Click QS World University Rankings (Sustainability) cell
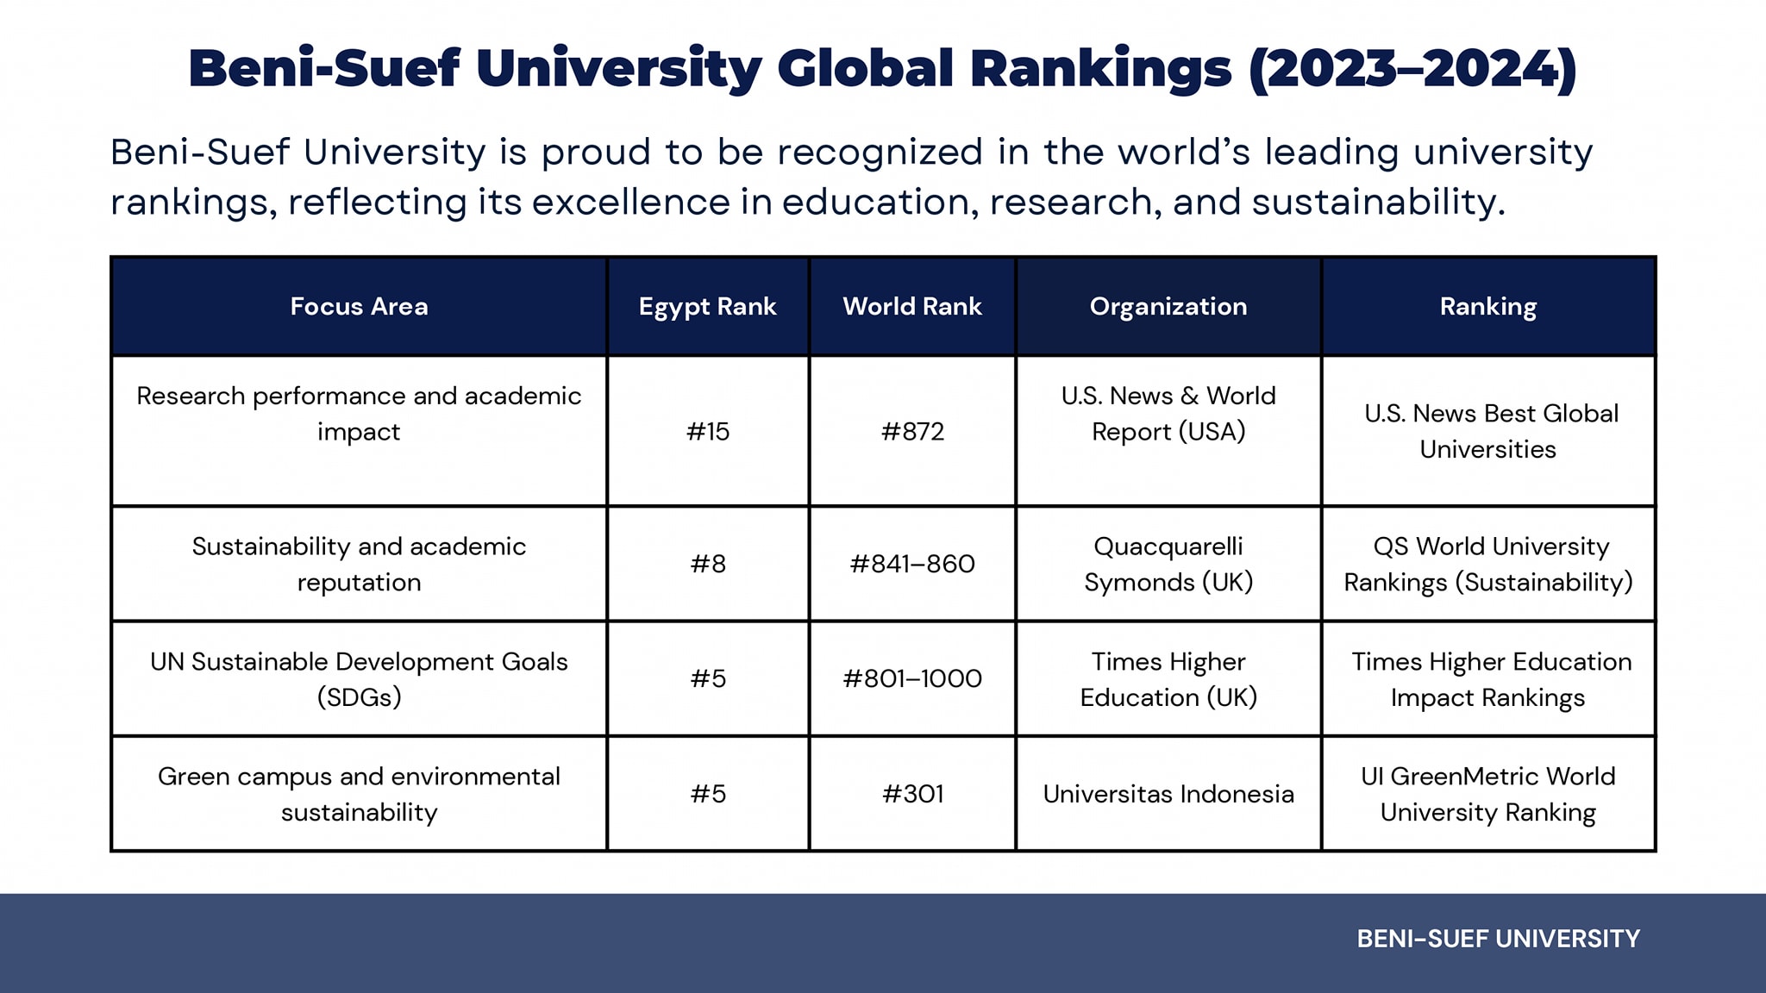Viewport: 1766px width, 993px height. 1488,564
